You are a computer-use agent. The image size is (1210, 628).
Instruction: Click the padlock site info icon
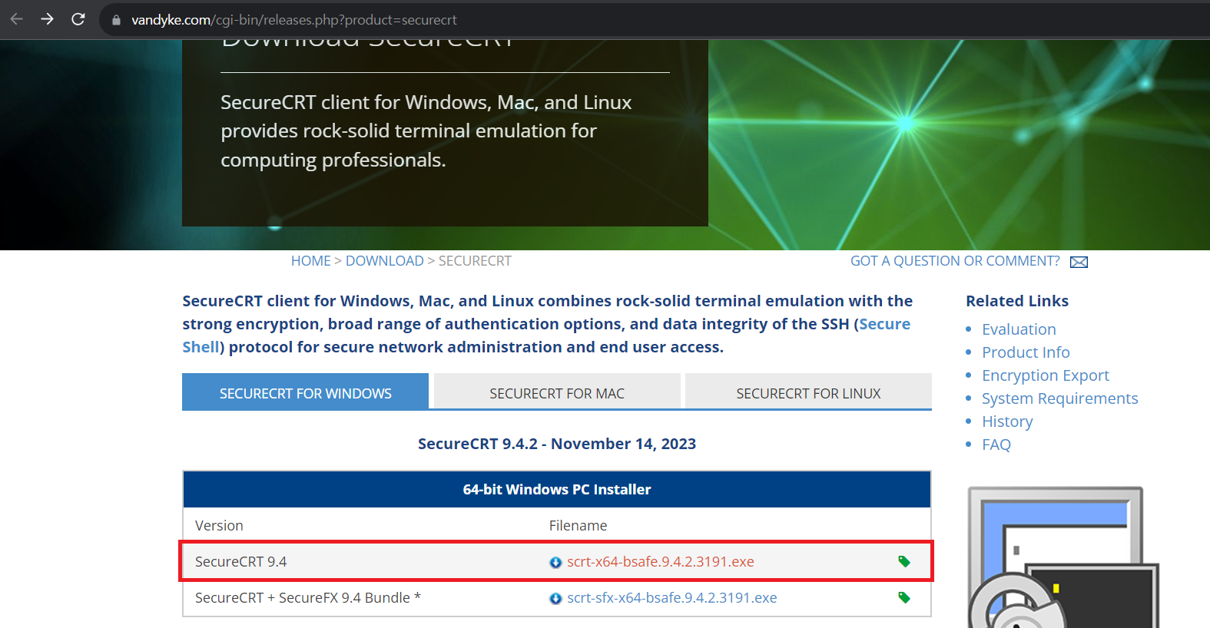click(x=117, y=20)
